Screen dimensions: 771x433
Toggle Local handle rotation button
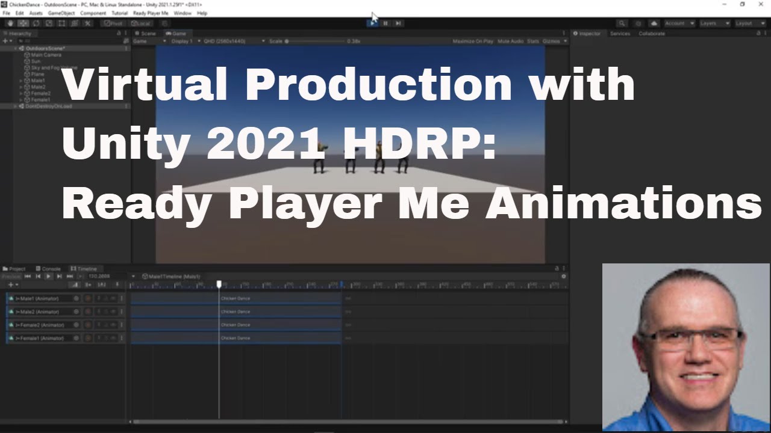(x=140, y=23)
